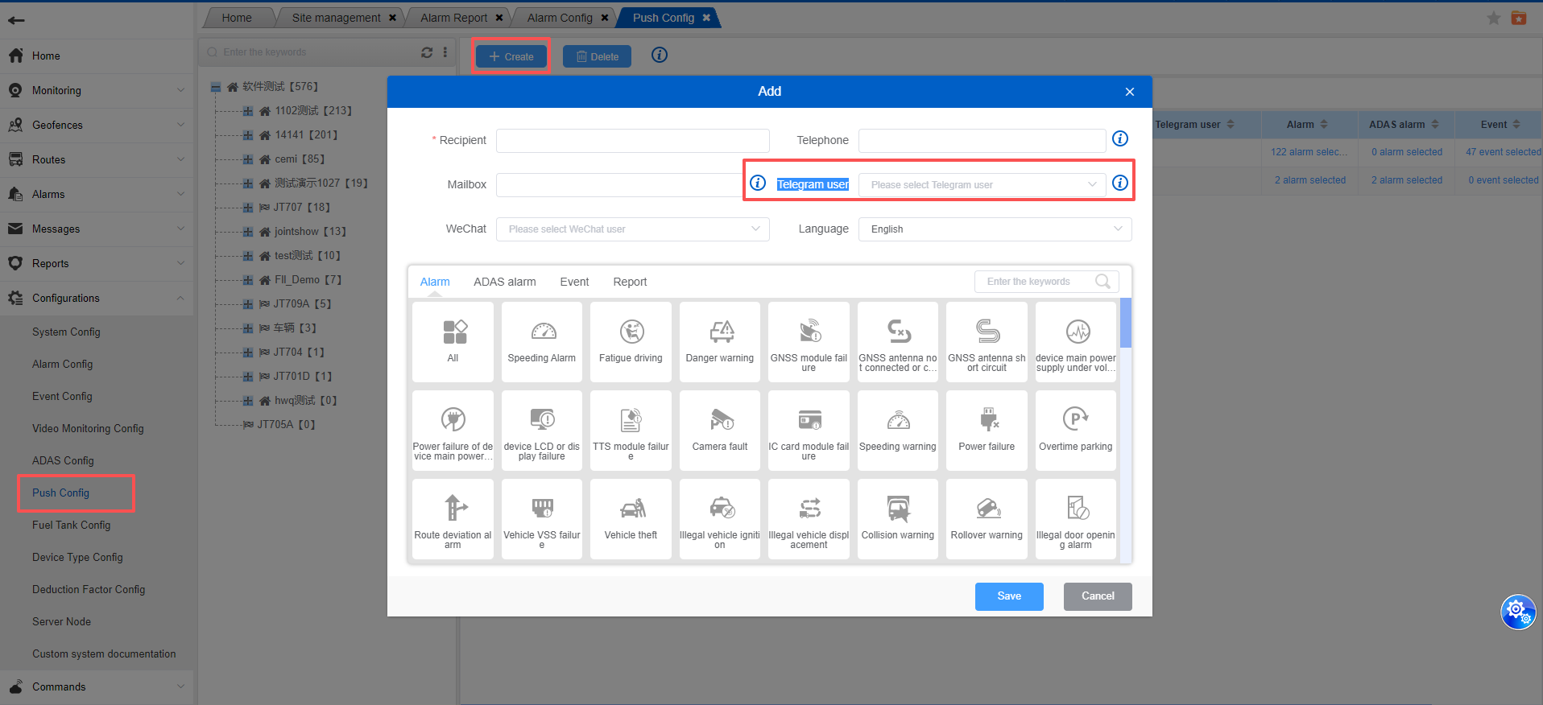Click the Cancel button
Viewport: 1543px width, 705px height.
tap(1098, 596)
